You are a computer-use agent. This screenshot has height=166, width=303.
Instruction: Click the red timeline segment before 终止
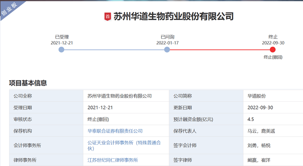[220, 50]
